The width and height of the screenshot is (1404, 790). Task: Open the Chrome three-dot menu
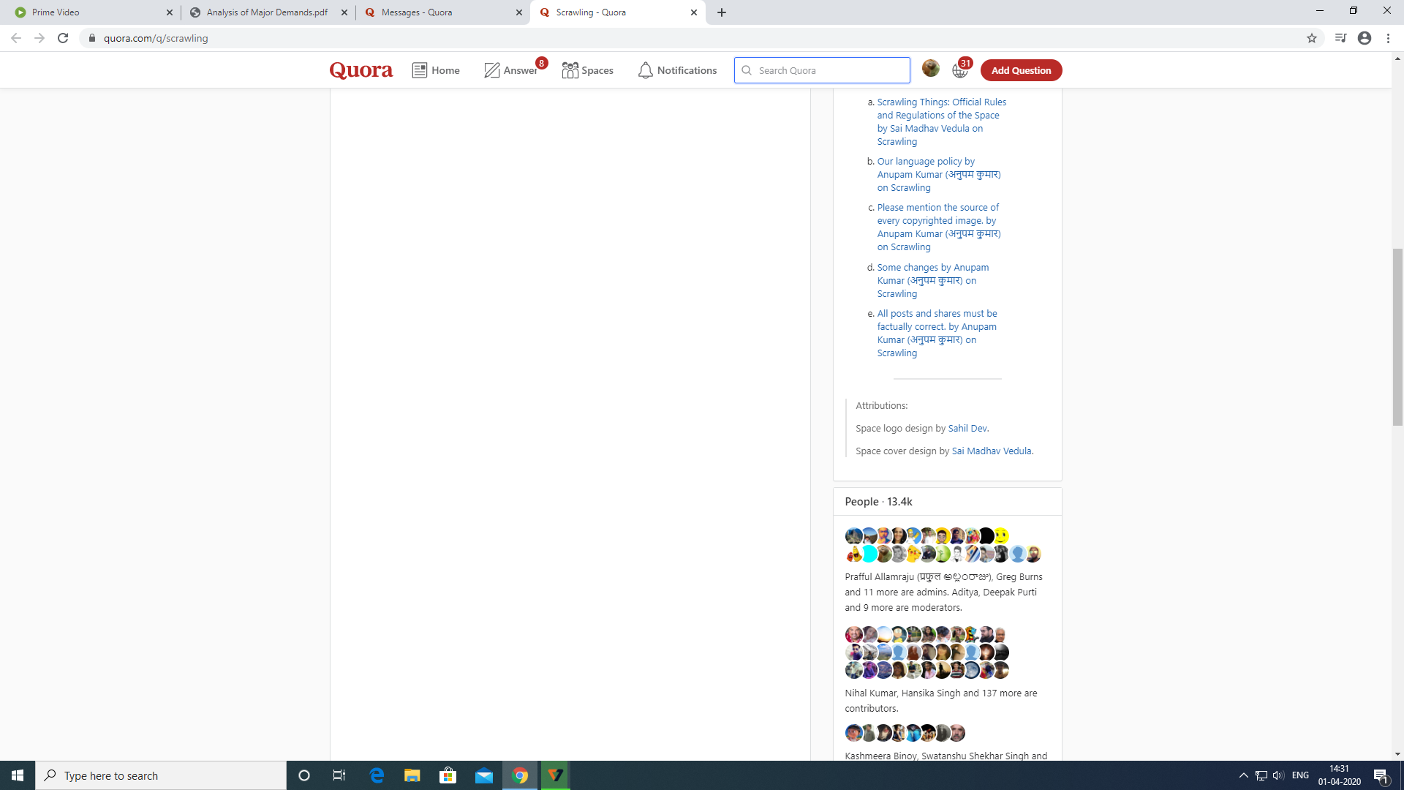(x=1388, y=38)
